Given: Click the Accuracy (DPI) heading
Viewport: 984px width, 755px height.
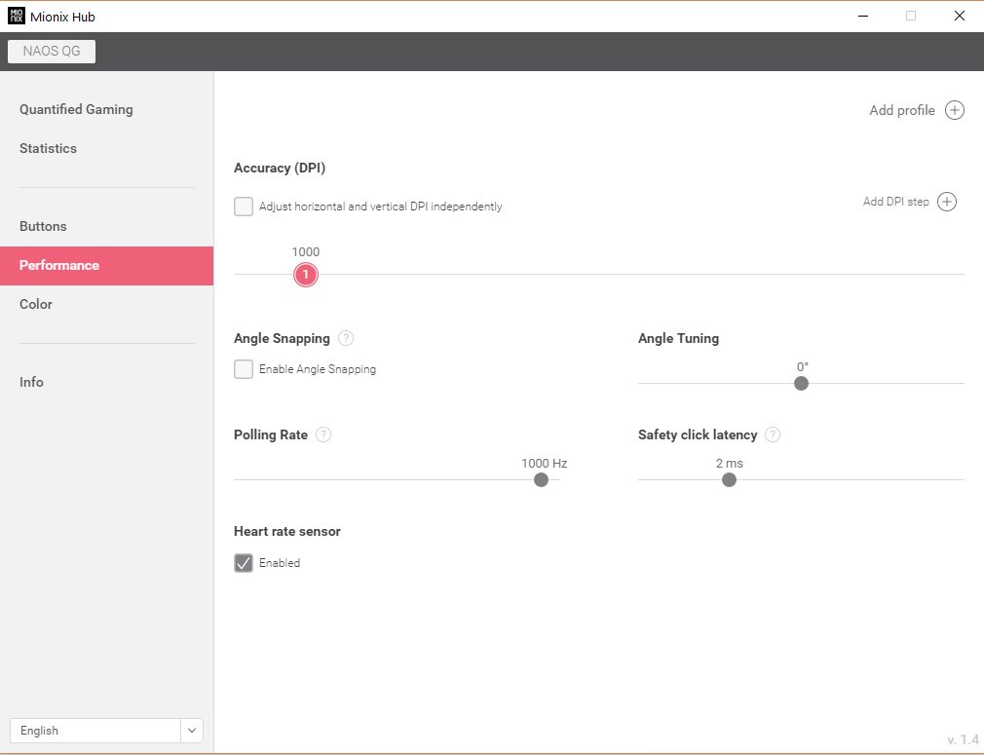Looking at the screenshot, I should click(280, 169).
